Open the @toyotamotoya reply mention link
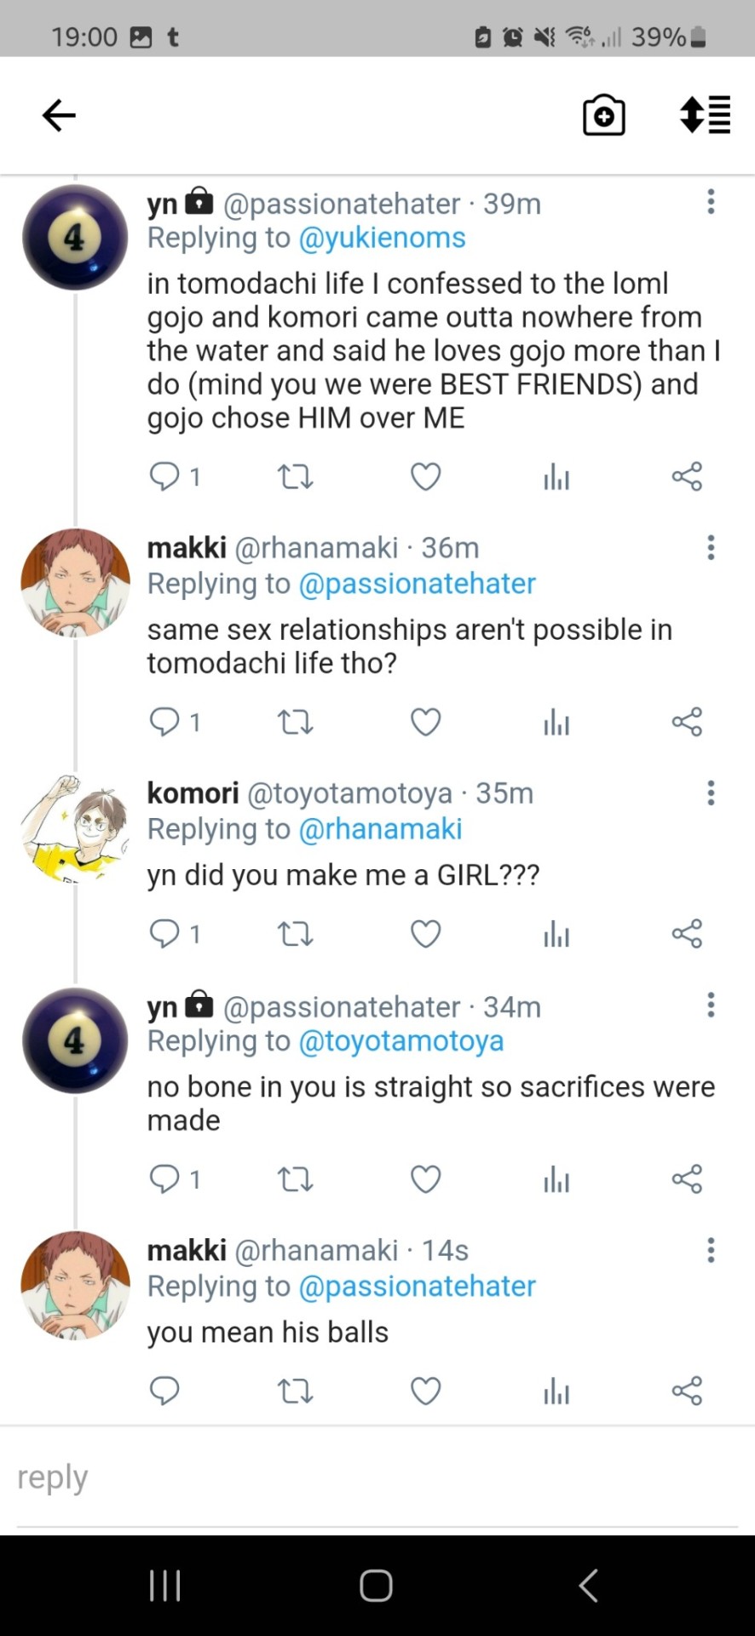Image resolution: width=755 pixels, height=1636 pixels. tap(401, 1041)
